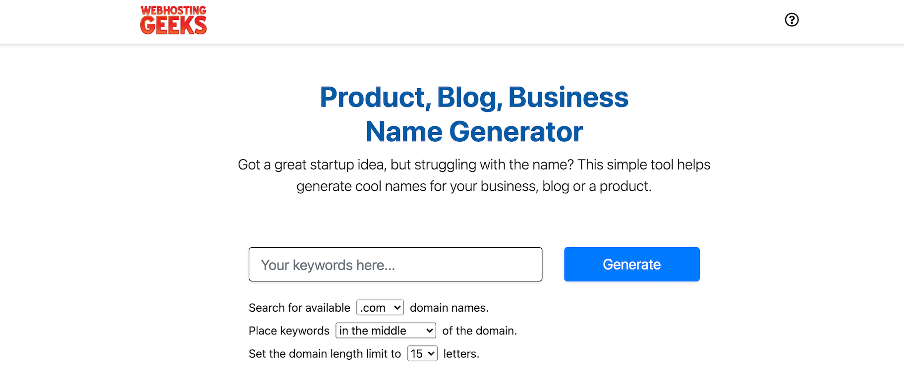
Task: Expand the 'in the middle' keyword placement dropdown
Action: [x=386, y=330]
